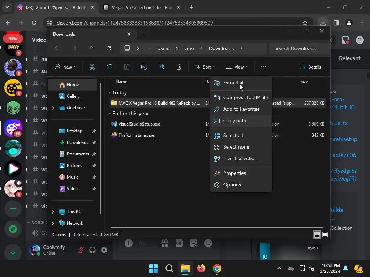Open Options from the menu

(241, 185)
